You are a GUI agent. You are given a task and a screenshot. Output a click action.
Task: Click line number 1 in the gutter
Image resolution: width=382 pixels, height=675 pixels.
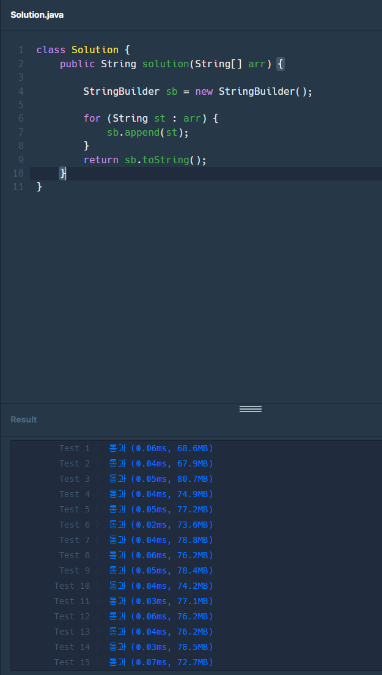[21, 50]
